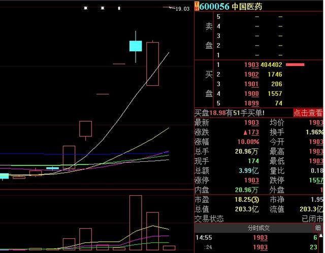325x253 pixels.
Task: Click the first star marker above the chart
Action: (86, 8)
